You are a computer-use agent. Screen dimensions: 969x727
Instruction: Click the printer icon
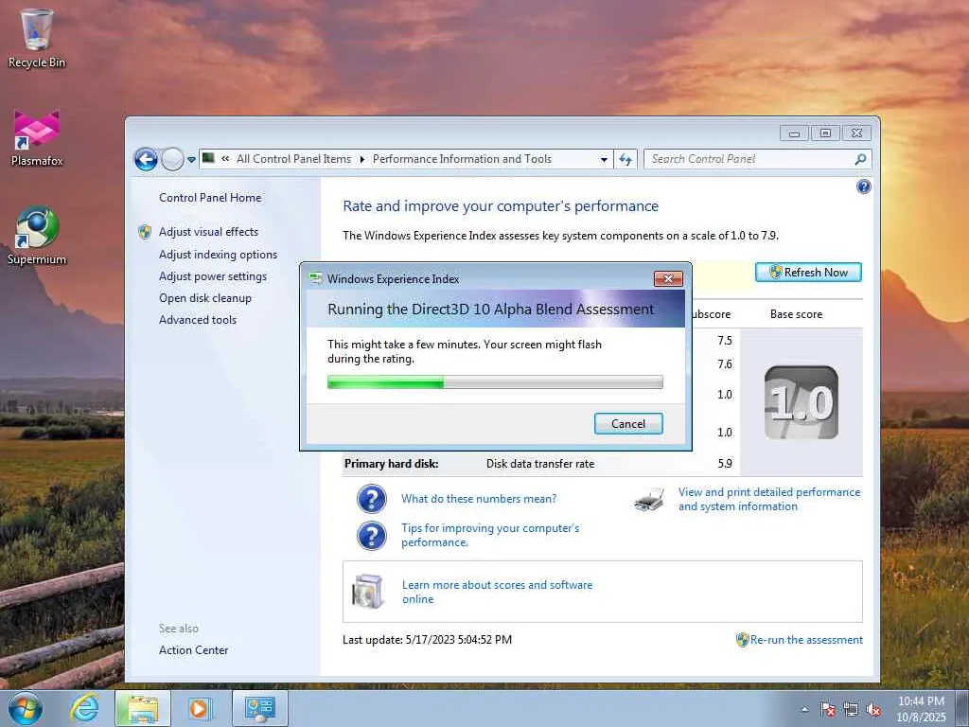649,500
